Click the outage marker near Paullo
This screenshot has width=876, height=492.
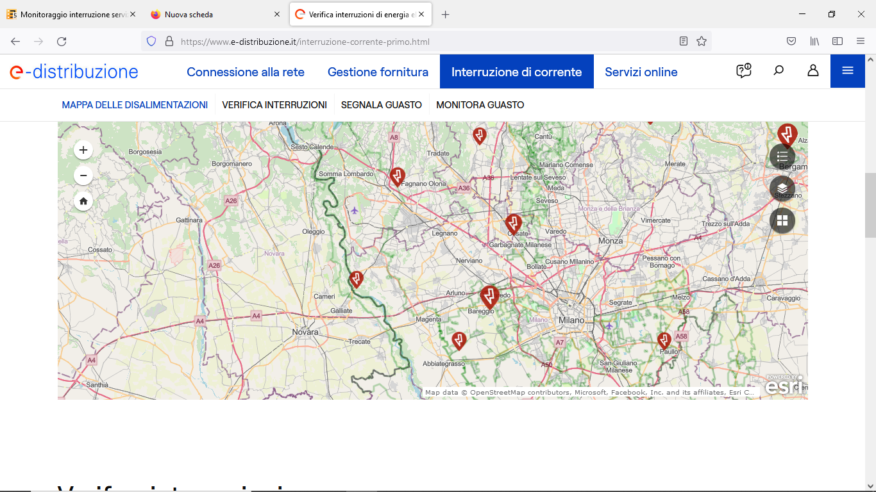point(664,340)
